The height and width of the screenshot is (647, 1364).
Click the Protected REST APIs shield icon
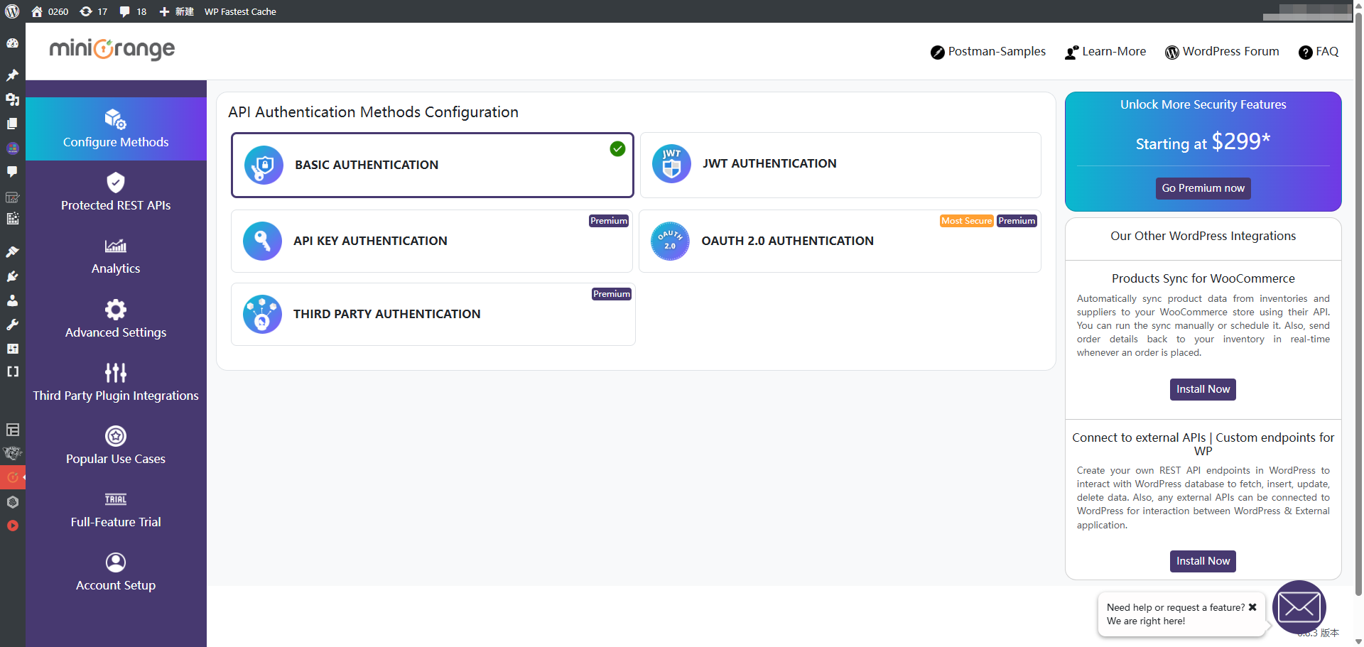(116, 183)
